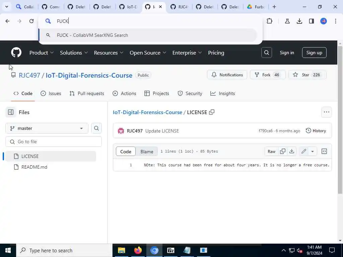Open Notifications button
Screen dimensions: 343x257
pyautogui.click(x=227, y=75)
